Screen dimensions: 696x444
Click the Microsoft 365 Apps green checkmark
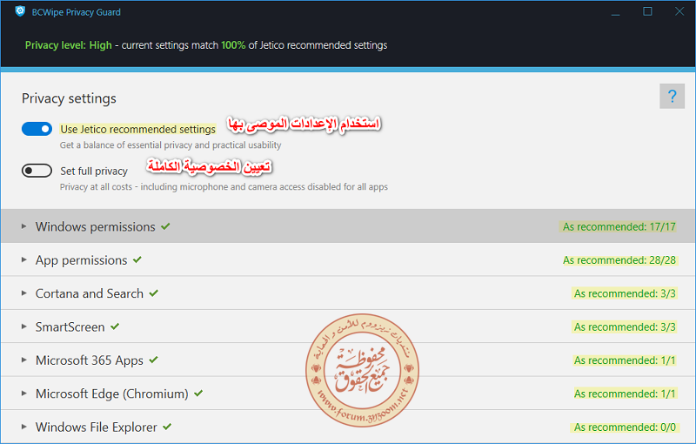(x=154, y=360)
